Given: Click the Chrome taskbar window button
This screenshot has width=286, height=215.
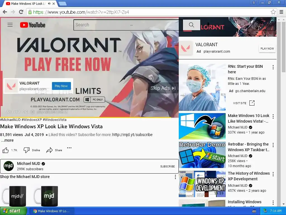Looking at the screenshot, I should tap(52, 211).
